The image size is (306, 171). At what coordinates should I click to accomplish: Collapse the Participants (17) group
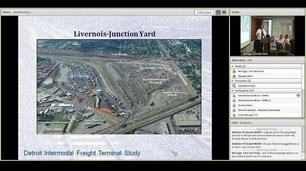click(x=232, y=91)
